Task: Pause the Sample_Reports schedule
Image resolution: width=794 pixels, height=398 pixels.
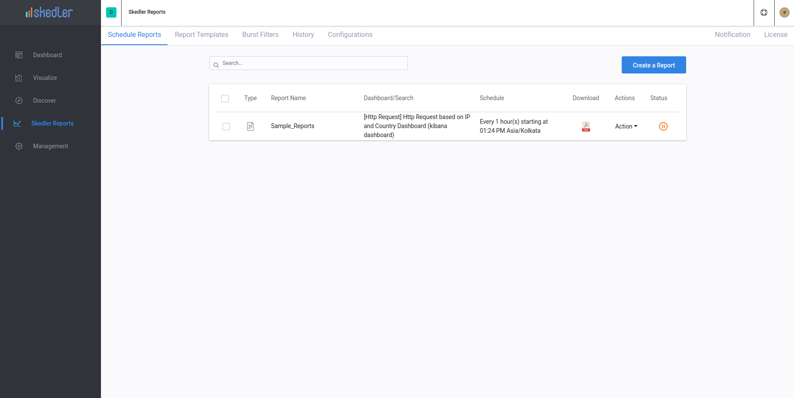Action: (x=663, y=126)
